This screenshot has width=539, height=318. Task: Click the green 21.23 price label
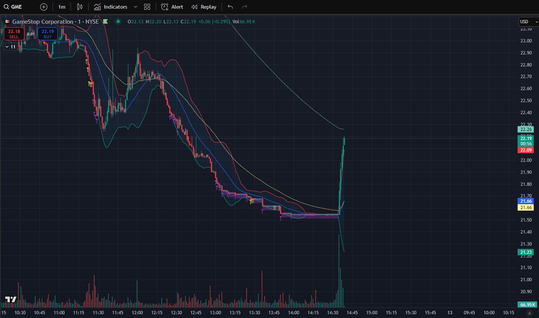[526, 252]
